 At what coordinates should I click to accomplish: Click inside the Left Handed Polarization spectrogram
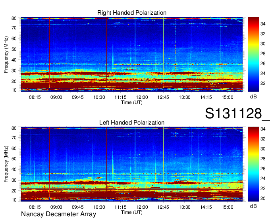pos(132,164)
